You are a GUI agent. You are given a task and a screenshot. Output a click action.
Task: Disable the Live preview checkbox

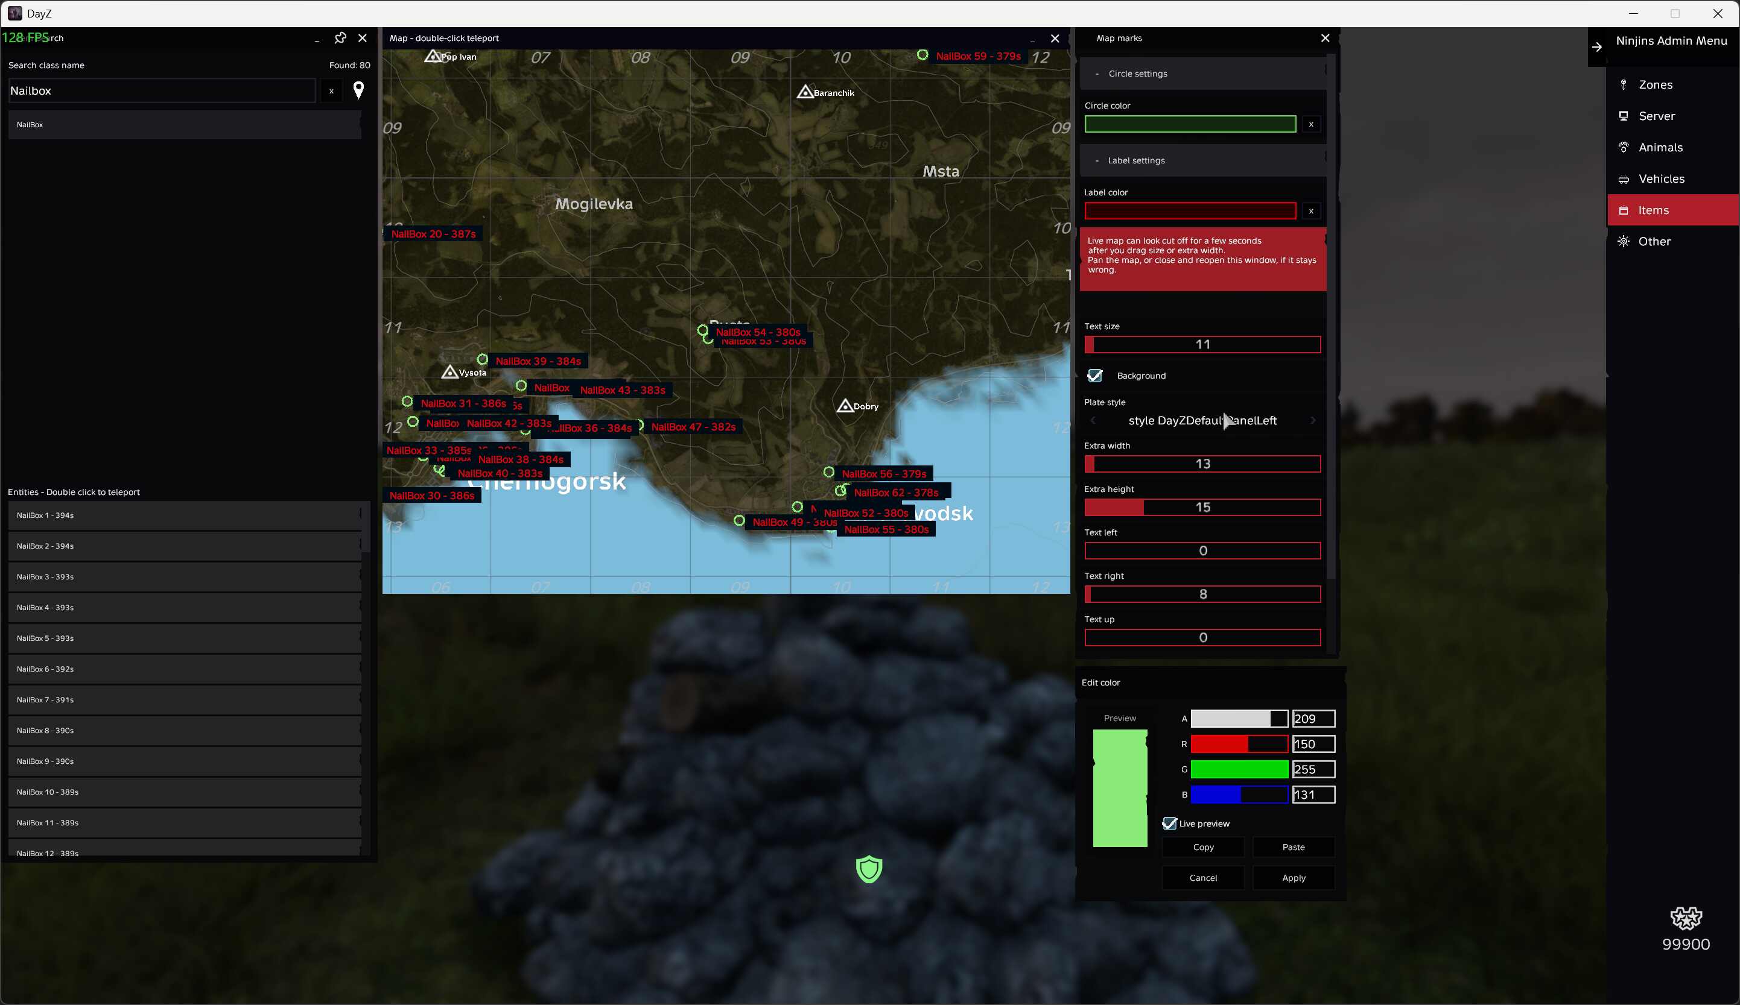1169,823
